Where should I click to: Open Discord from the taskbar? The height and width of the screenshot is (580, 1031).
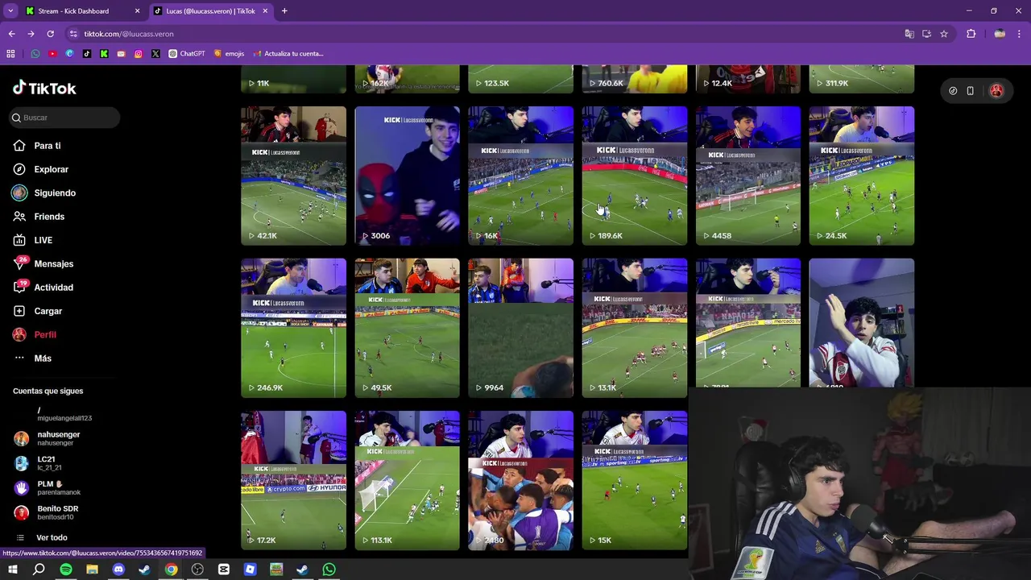[118, 570]
